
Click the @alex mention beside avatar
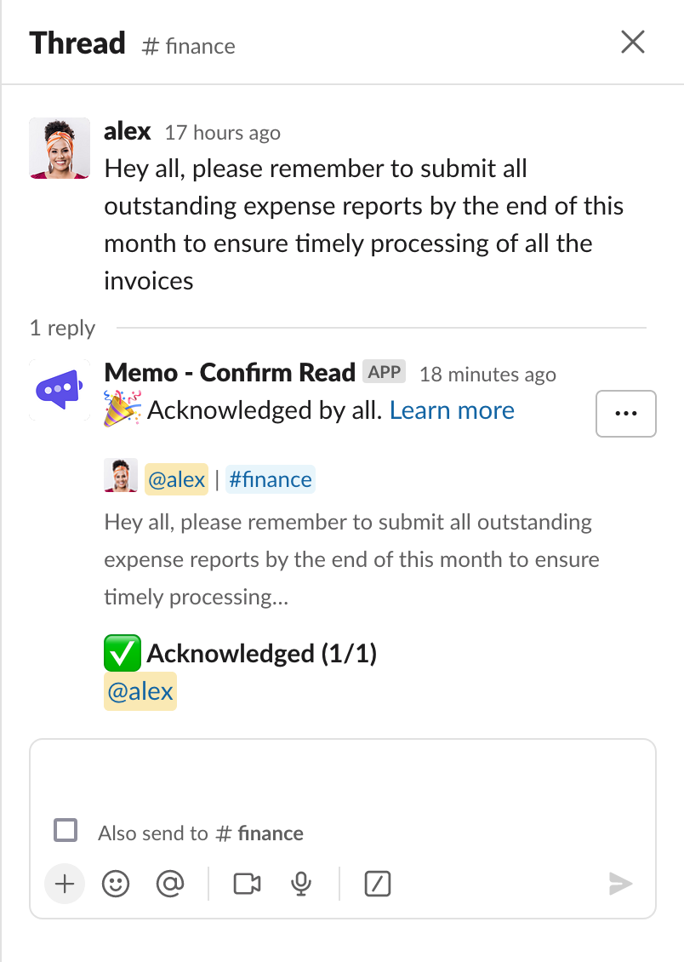(x=176, y=479)
